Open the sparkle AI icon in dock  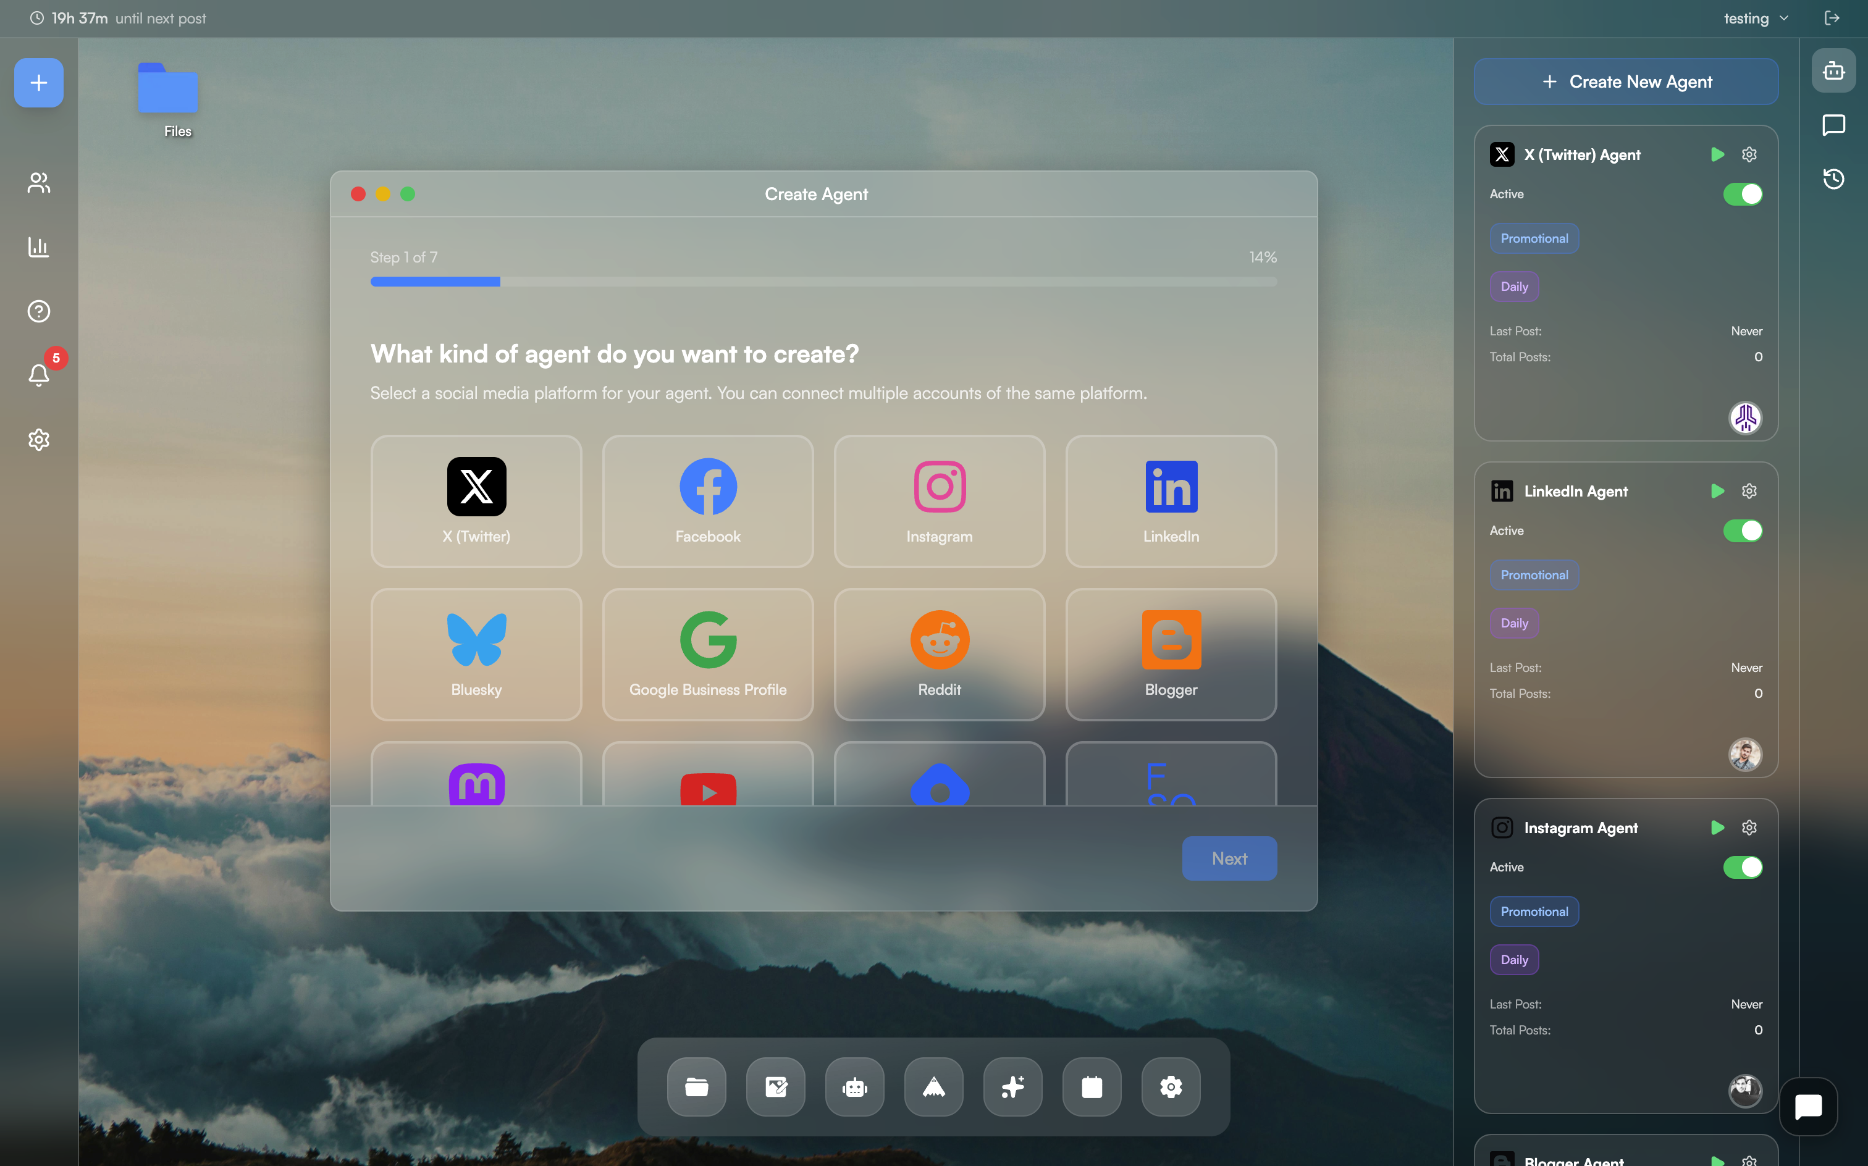click(x=1012, y=1086)
